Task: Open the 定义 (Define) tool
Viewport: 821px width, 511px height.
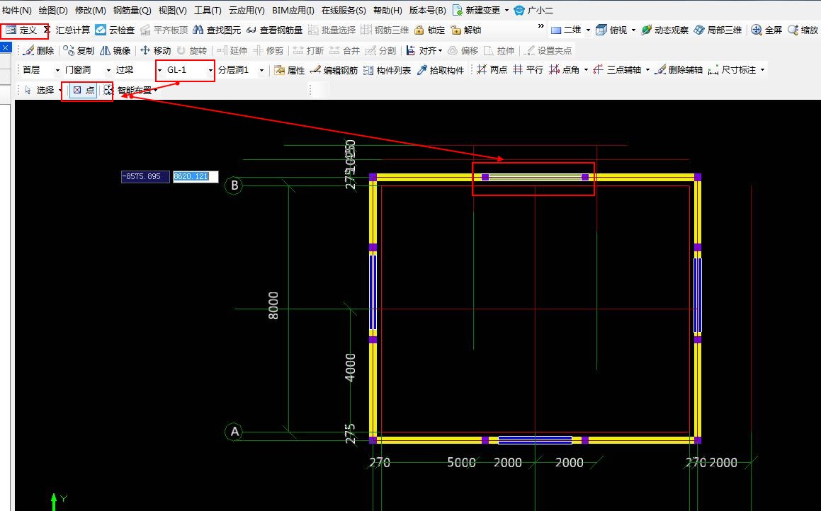Action: pyautogui.click(x=22, y=30)
